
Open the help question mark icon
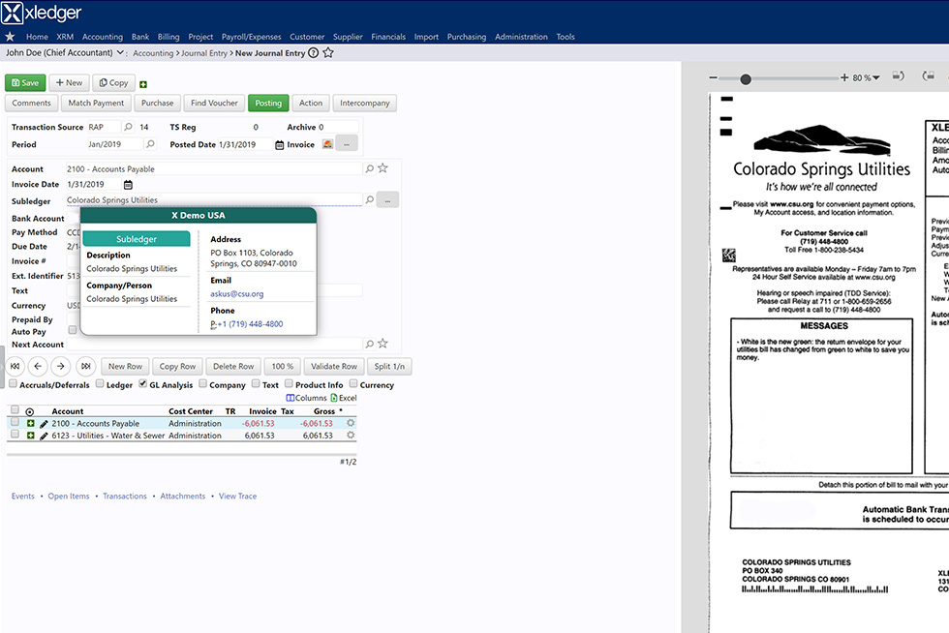(313, 52)
